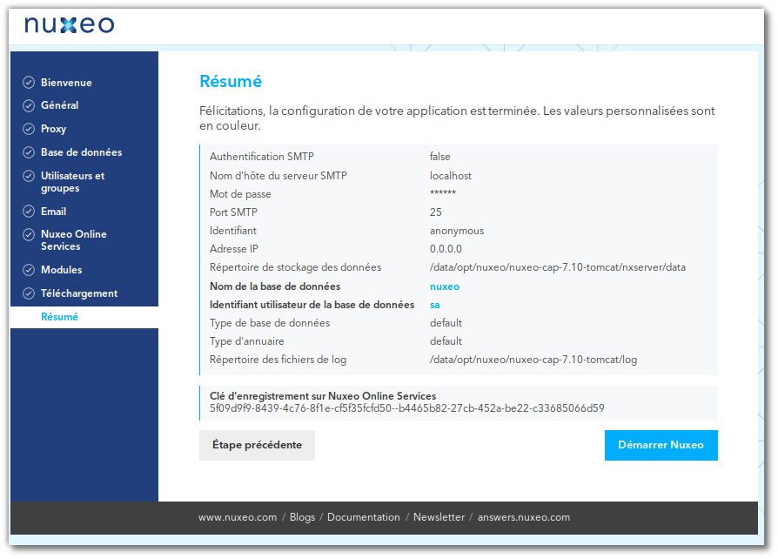Click the Port SMTP value '25'
This screenshot has height=559, width=778.
(x=436, y=212)
